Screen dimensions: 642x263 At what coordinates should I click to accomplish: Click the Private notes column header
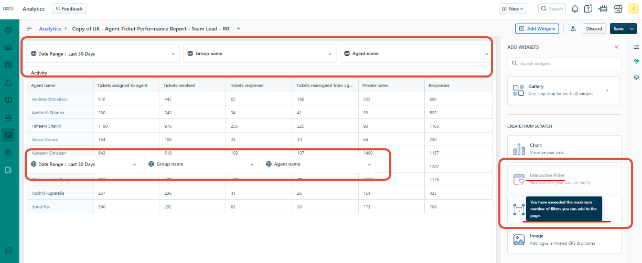pos(391,85)
